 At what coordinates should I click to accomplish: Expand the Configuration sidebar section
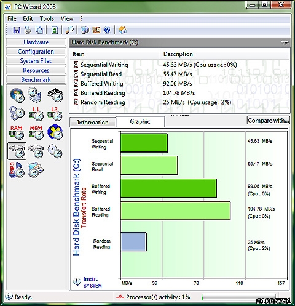pos(36,52)
